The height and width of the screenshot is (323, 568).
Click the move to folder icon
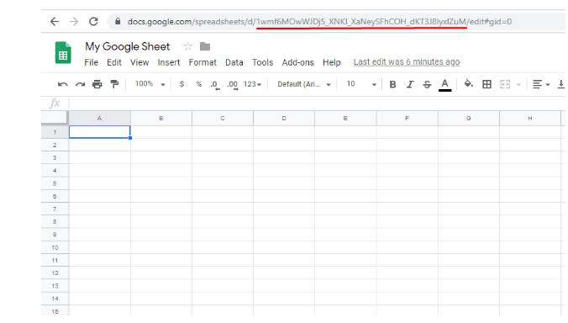(x=205, y=46)
